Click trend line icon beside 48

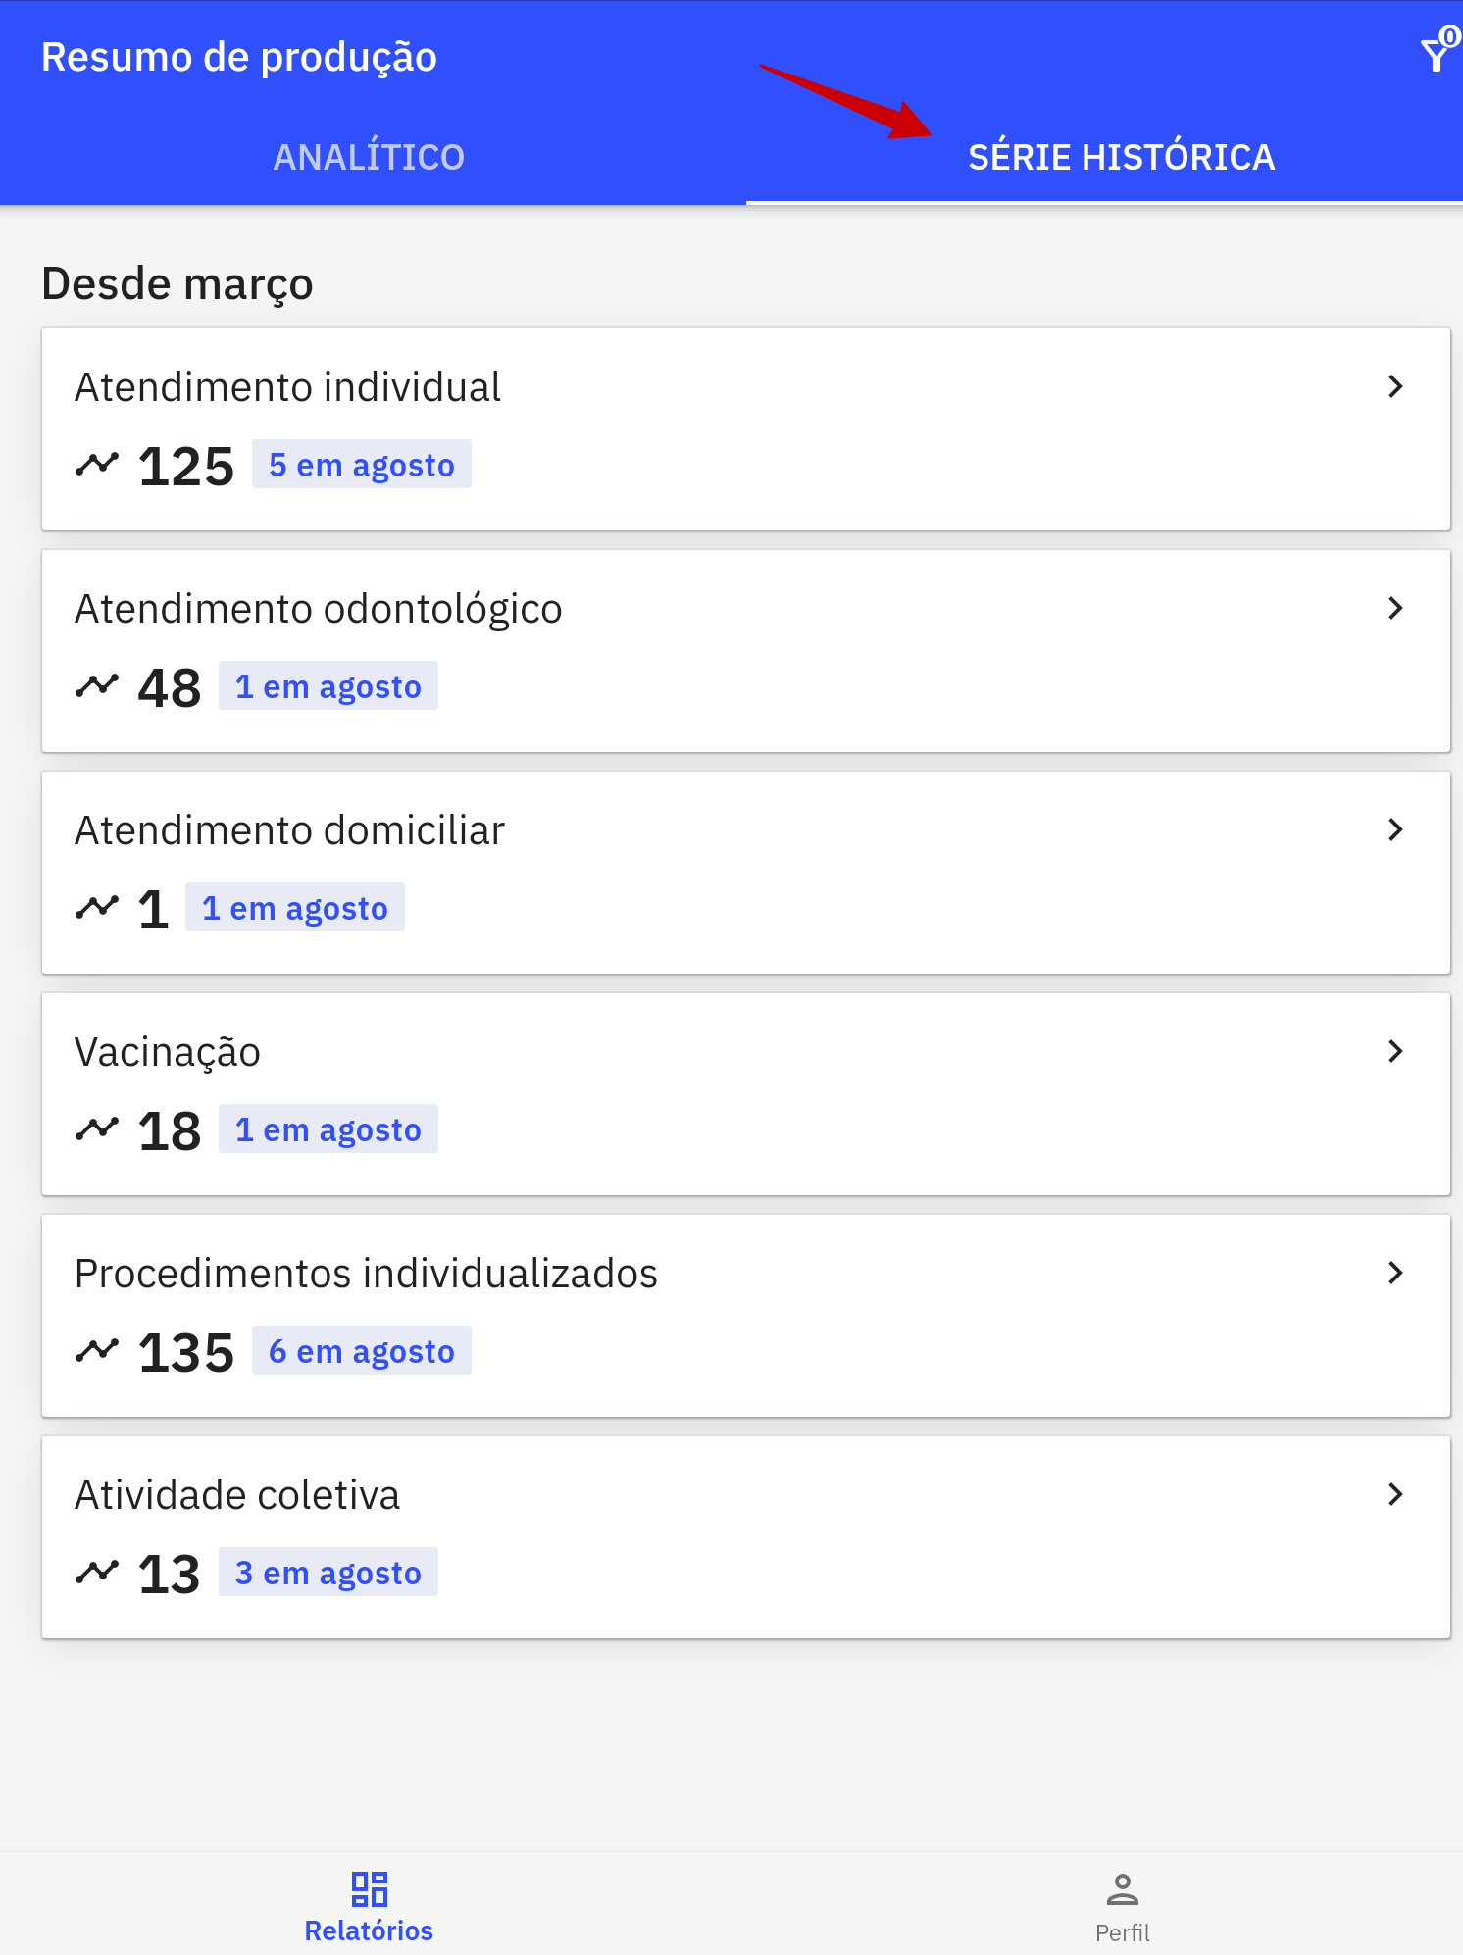click(x=97, y=686)
